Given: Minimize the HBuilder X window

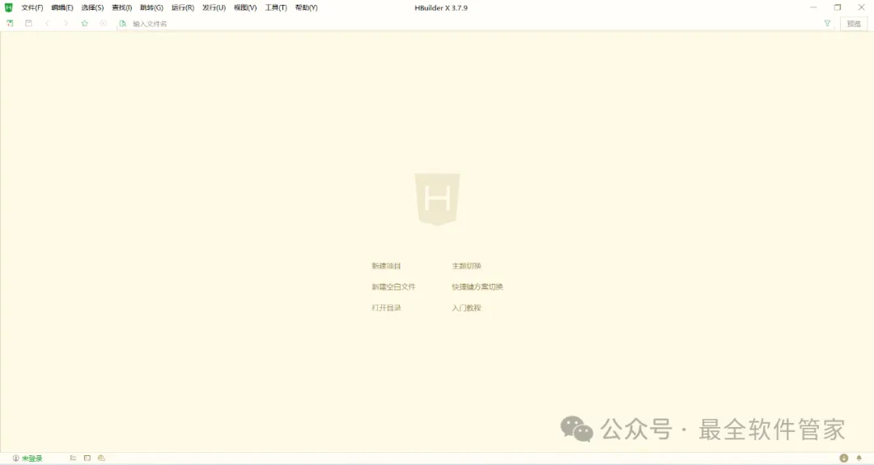Looking at the screenshot, I should 813,7.
